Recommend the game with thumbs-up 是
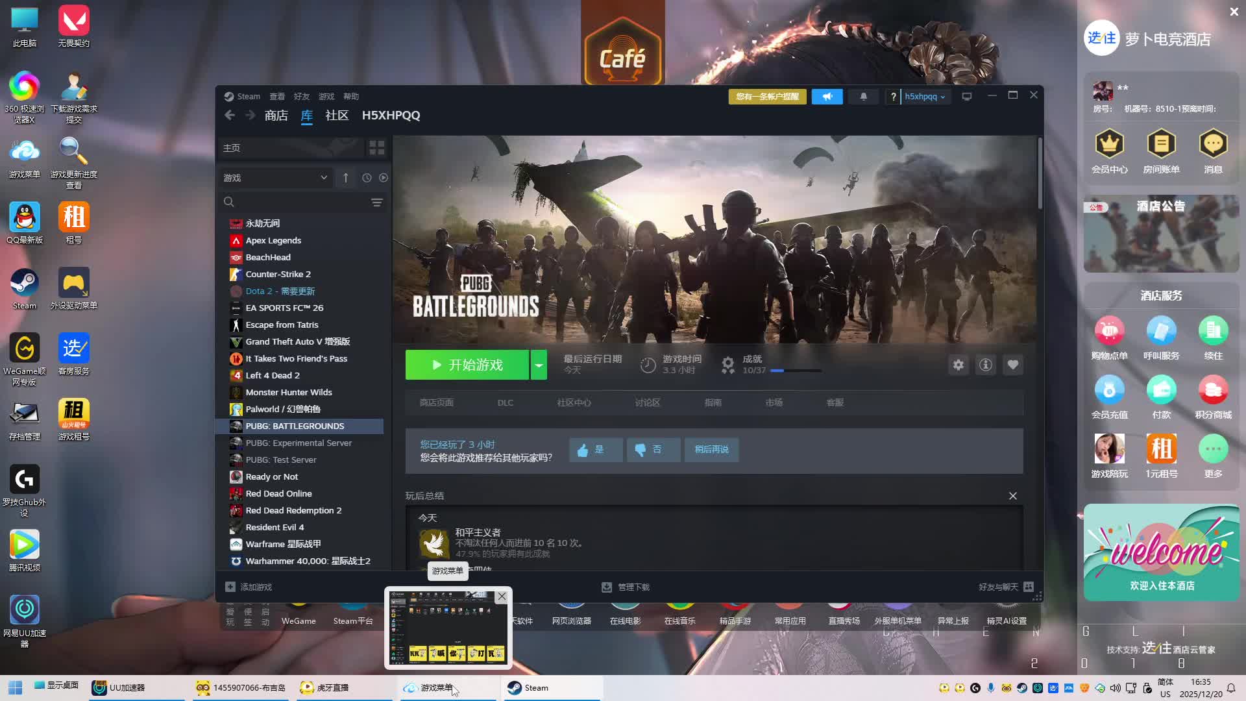The width and height of the screenshot is (1246, 701). tap(595, 449)
